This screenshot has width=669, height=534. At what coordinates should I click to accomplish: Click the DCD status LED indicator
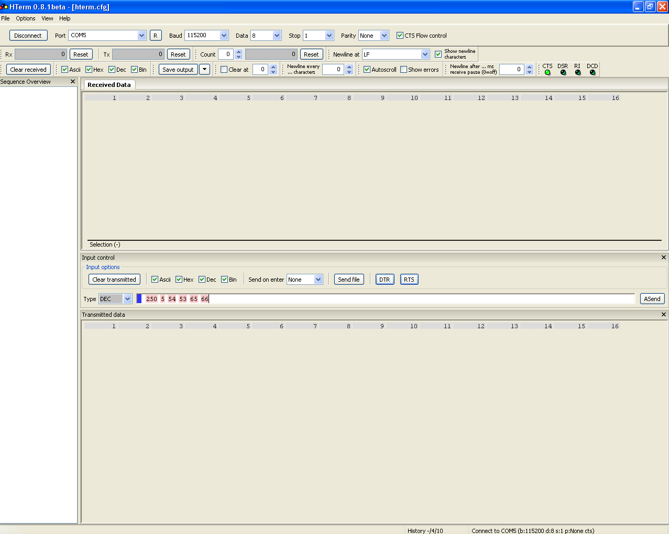(593, 72)
